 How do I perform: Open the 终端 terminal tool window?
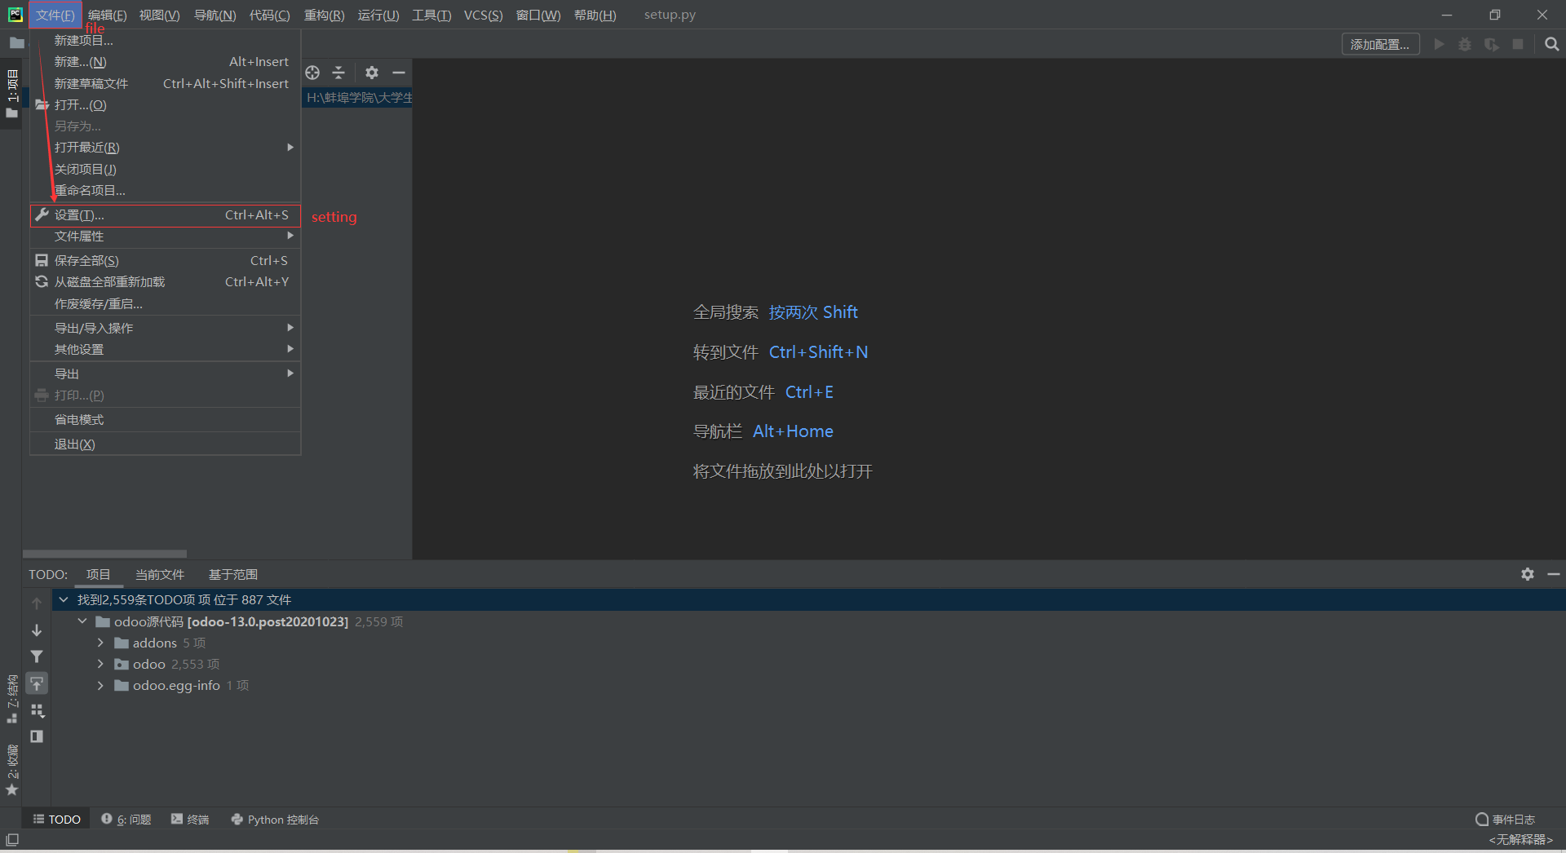(190, 820)
